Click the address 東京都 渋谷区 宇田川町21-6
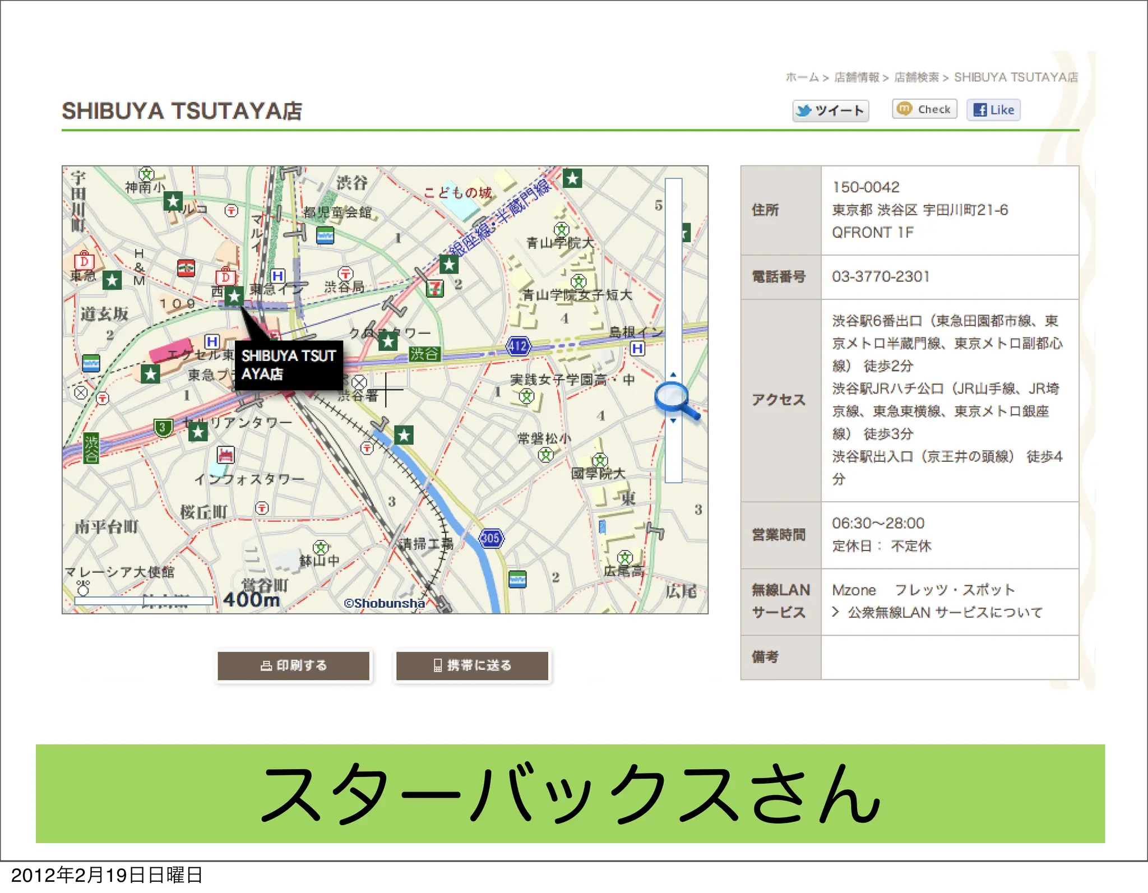Screen dimensions: 1148x893 pyautogui.click(x=920, y=210)
